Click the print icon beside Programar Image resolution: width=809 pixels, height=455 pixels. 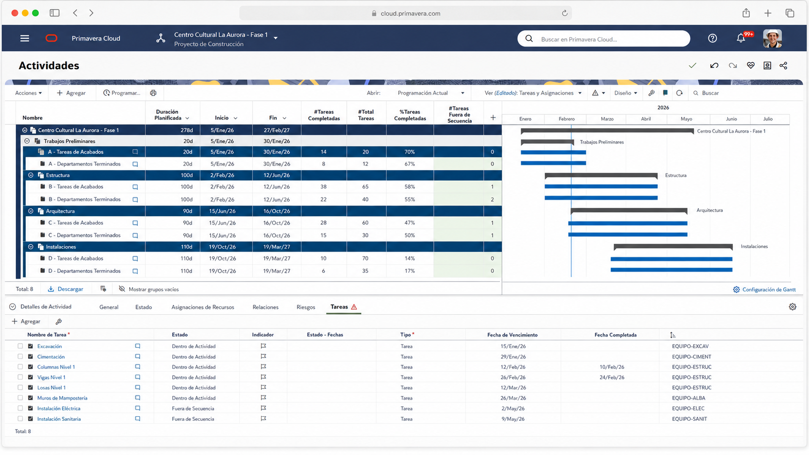coord(153,93)
